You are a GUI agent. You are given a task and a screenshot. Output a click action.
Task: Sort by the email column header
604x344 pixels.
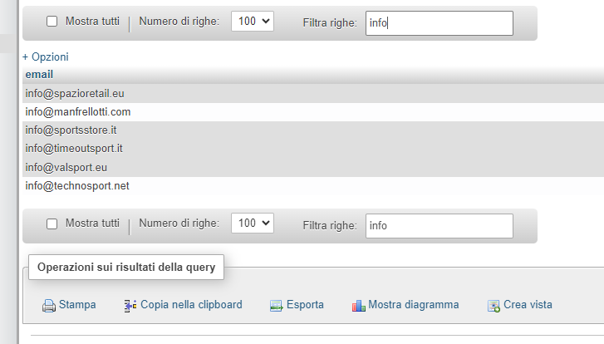39,75
